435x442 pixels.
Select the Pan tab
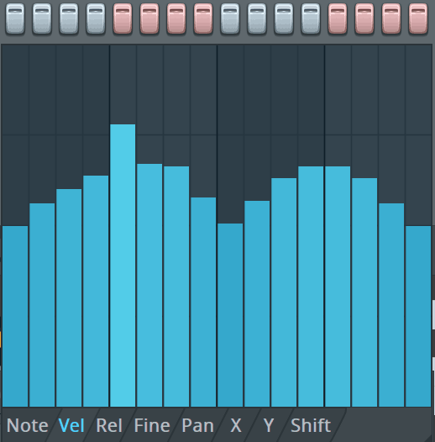198,425
